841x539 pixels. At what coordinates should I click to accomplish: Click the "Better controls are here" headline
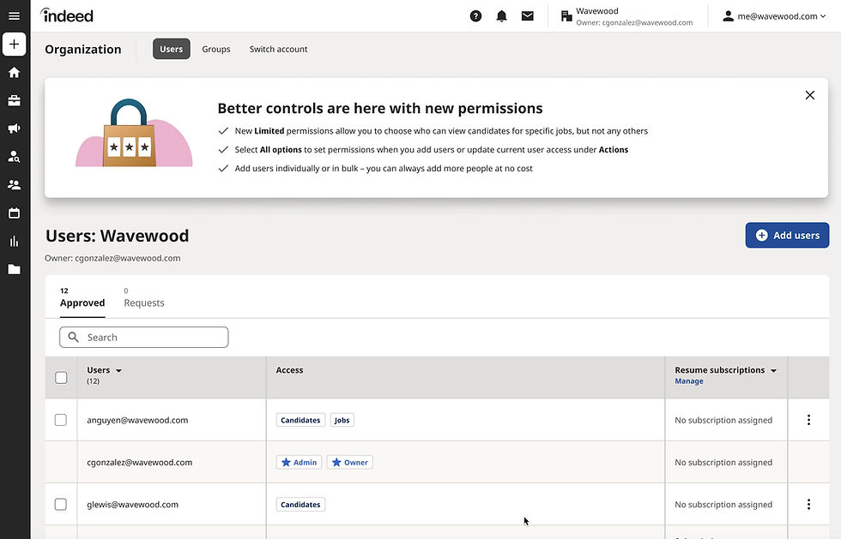pos(379,108)
